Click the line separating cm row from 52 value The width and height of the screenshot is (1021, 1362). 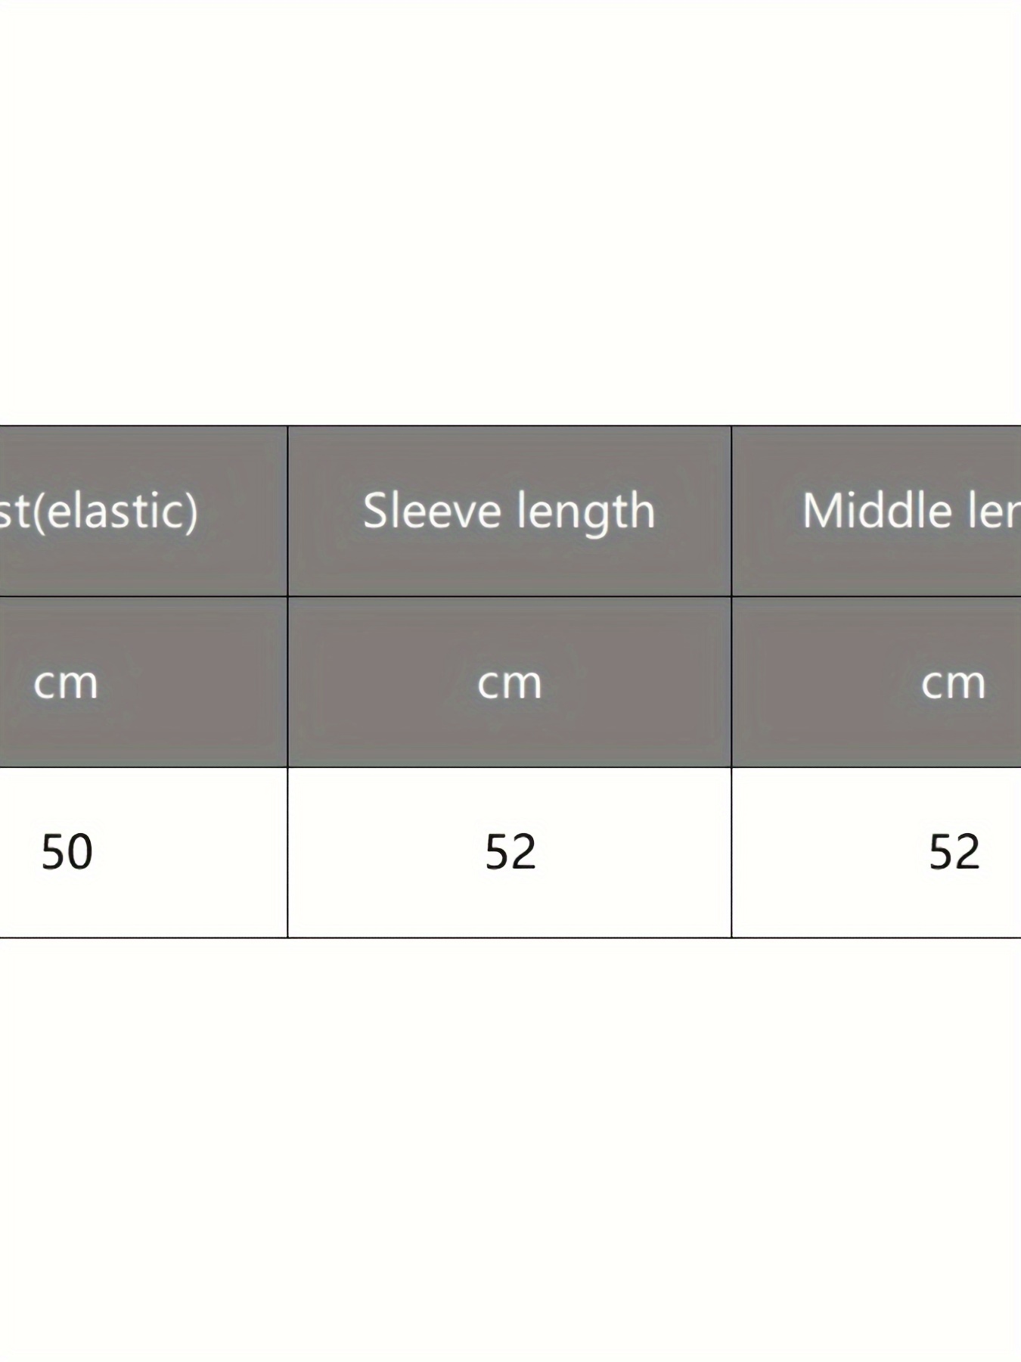(x=509, y=767)
